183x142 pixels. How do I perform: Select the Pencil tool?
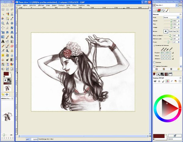click(3, 46)
